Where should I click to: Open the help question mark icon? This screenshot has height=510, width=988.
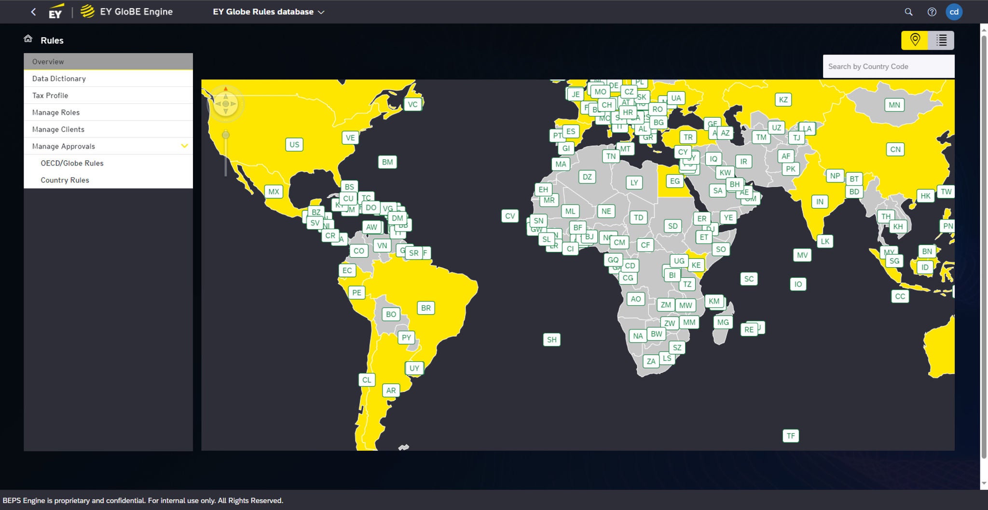[x=932, y=12]
